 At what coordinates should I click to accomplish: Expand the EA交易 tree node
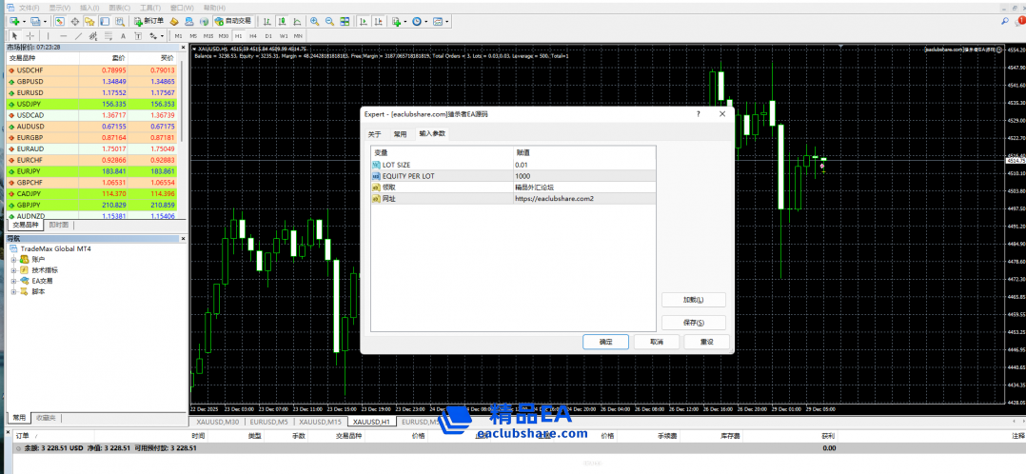(x=13, y=281)
